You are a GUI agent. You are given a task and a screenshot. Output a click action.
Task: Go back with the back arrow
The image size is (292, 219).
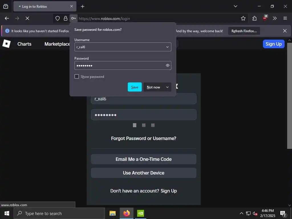coord(7,18)
